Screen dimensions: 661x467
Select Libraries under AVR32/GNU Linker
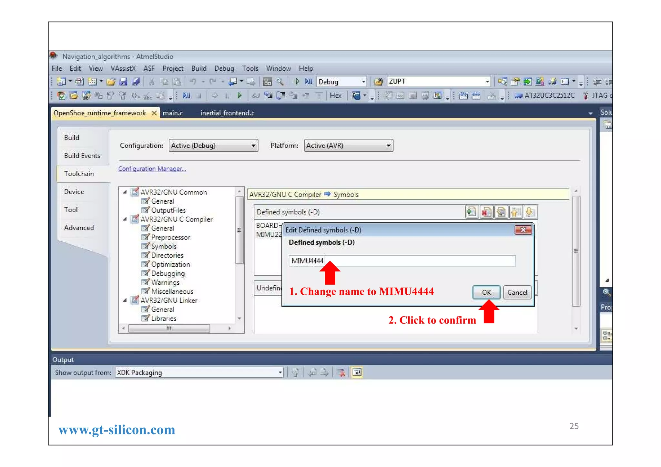[x=164, y=318]
